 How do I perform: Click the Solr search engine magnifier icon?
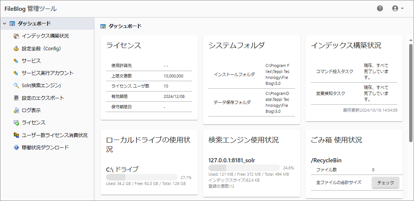(16, 86)
